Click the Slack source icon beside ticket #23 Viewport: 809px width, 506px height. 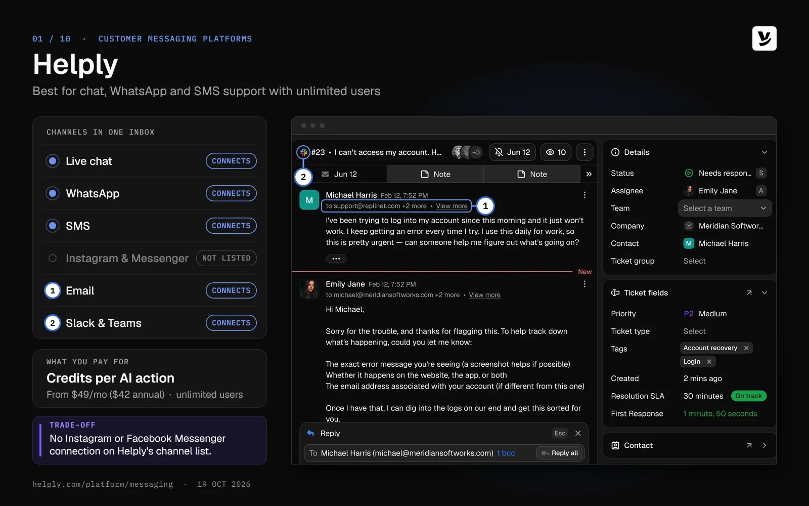tap(303, 152)
